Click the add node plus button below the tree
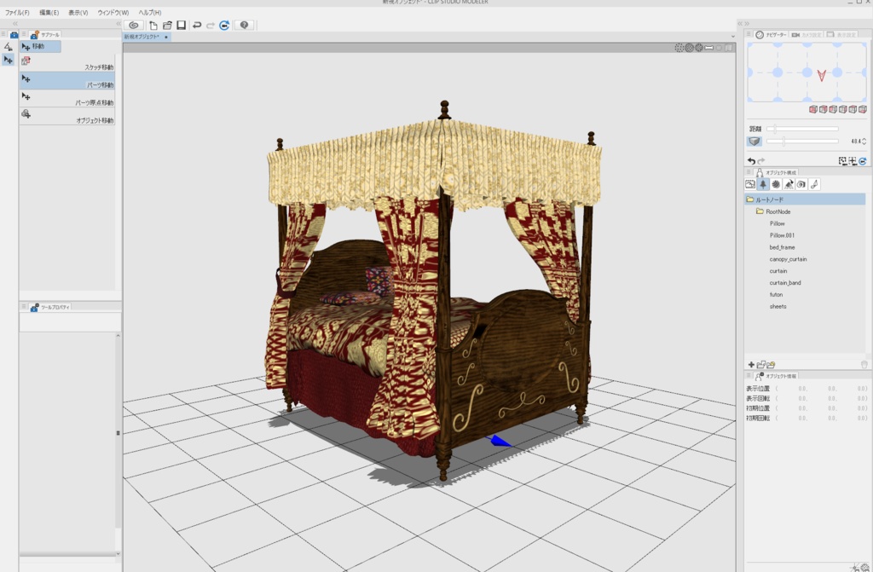This screenshot has height=572, width=873. (x=751, y=364)
